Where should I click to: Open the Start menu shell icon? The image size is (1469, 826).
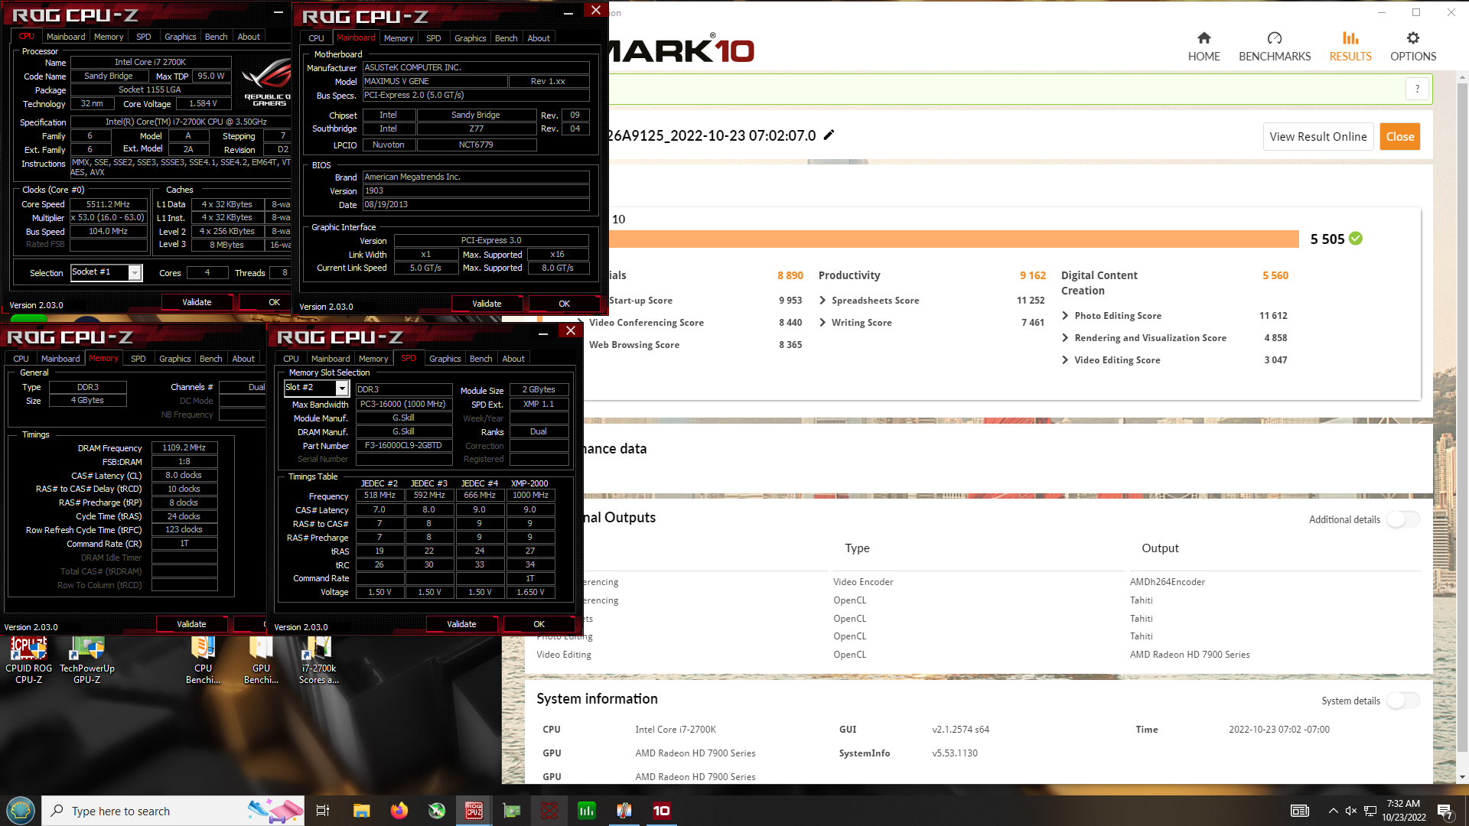pos(21,810)
